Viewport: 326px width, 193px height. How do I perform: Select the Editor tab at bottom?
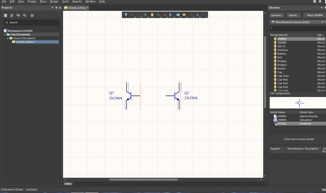tap(68, 184)
